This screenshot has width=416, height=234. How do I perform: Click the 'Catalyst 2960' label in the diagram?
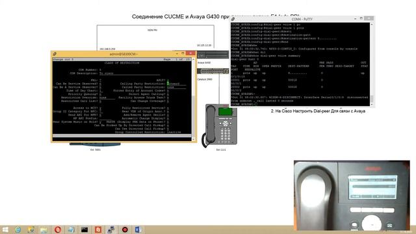click(205, 79)
